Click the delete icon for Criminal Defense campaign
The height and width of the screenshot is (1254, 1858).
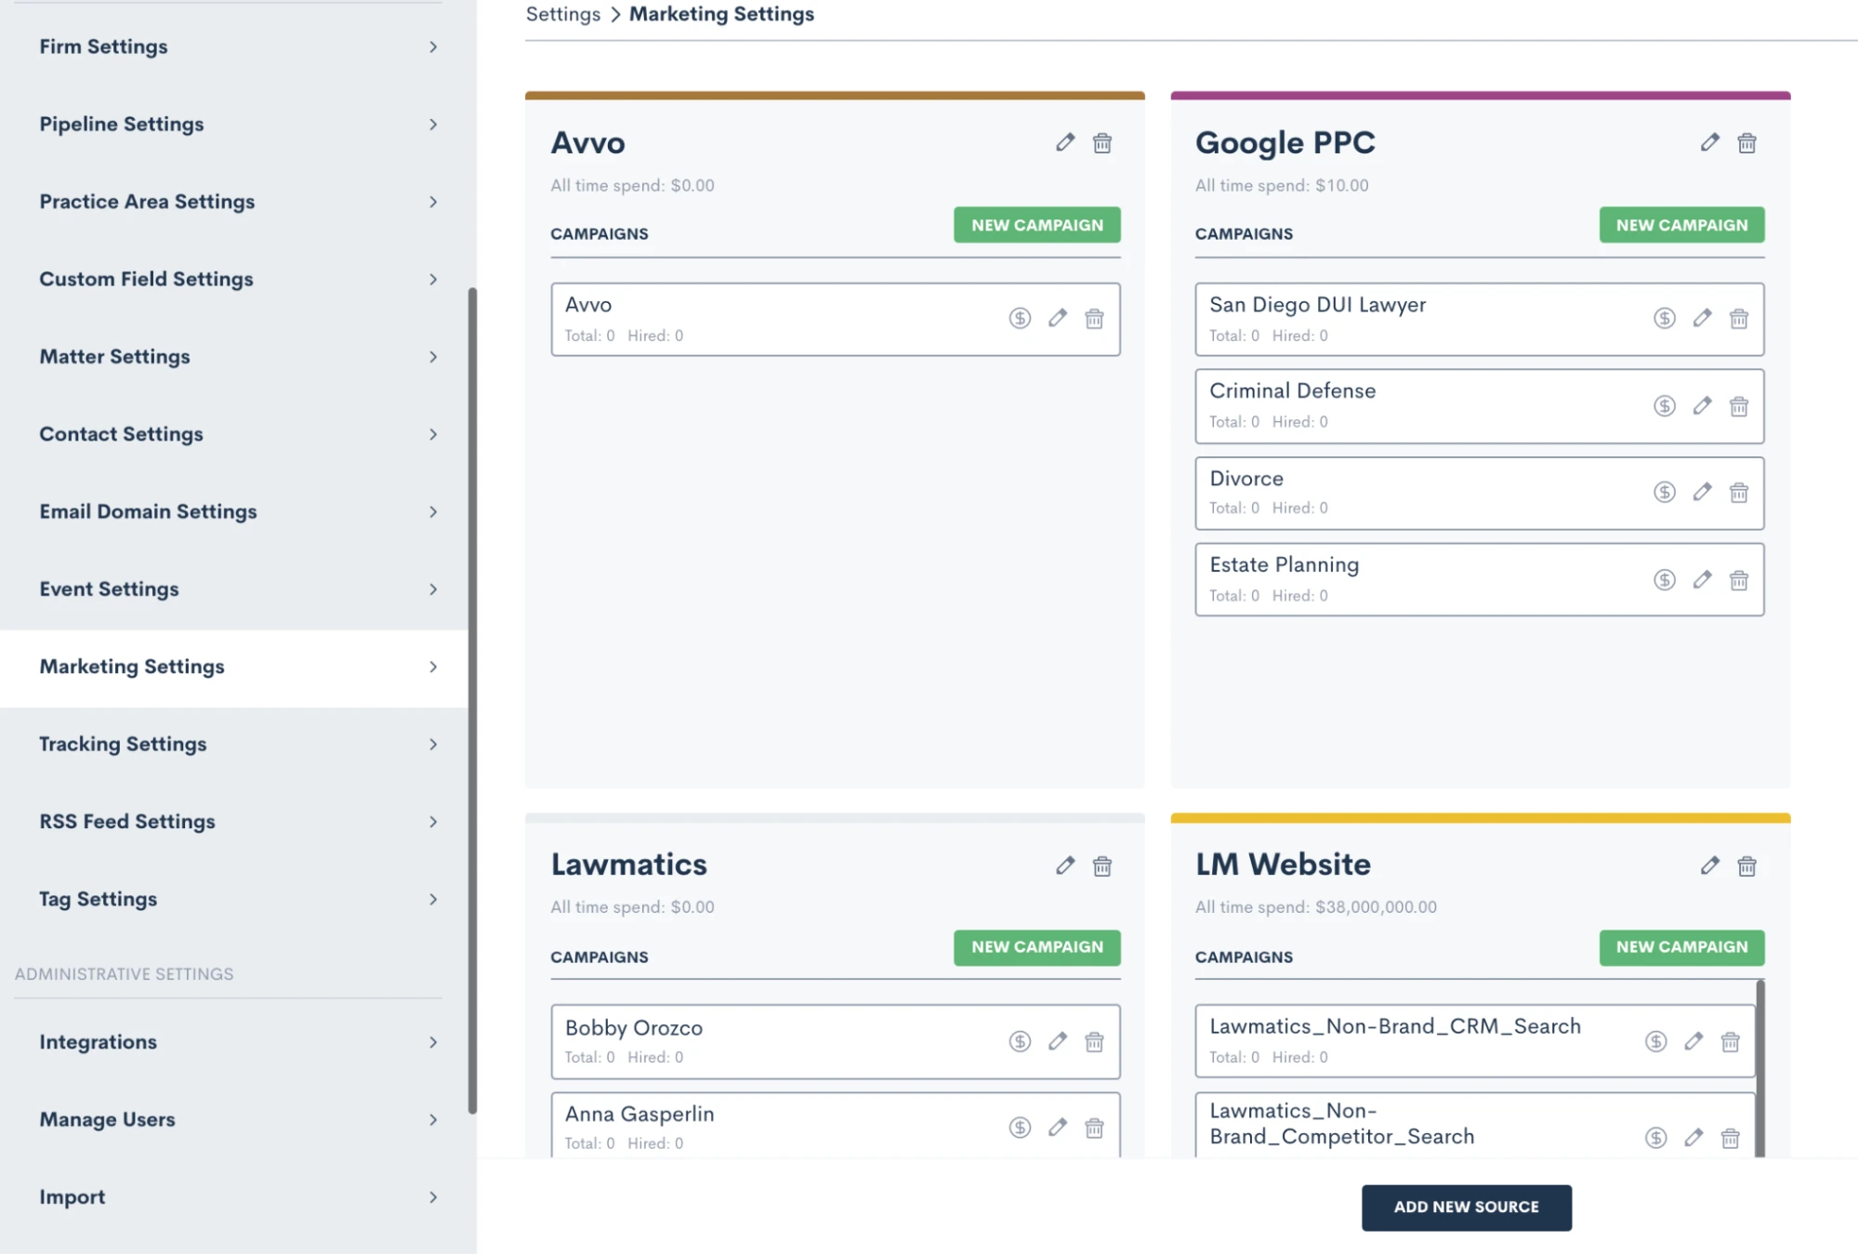(x=1739, y=404)
